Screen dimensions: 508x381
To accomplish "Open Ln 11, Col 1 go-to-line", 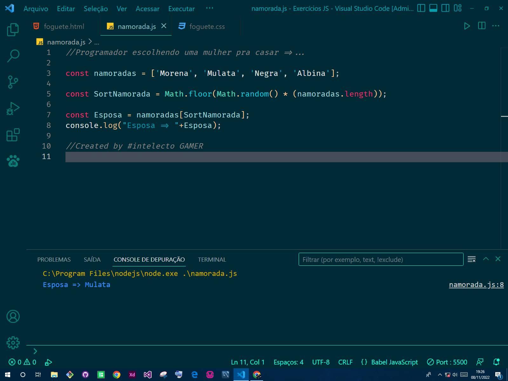I will pyautogui.click(x=247, y=362).
